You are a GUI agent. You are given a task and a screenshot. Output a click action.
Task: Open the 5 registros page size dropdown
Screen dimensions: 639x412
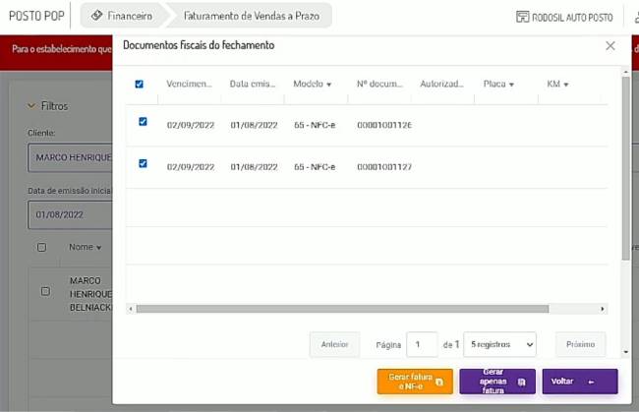coord(499,344)
